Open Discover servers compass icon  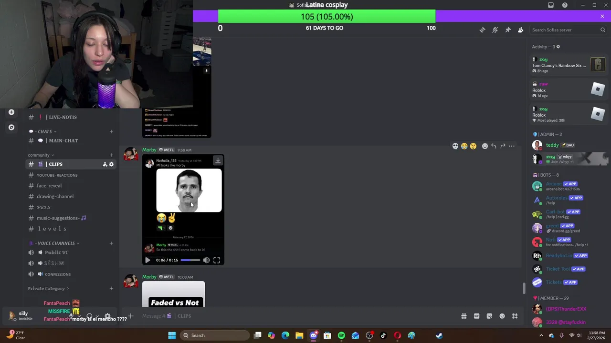point(11,128)
